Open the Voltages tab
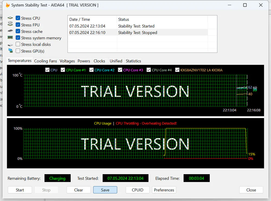 pos(67,61)
